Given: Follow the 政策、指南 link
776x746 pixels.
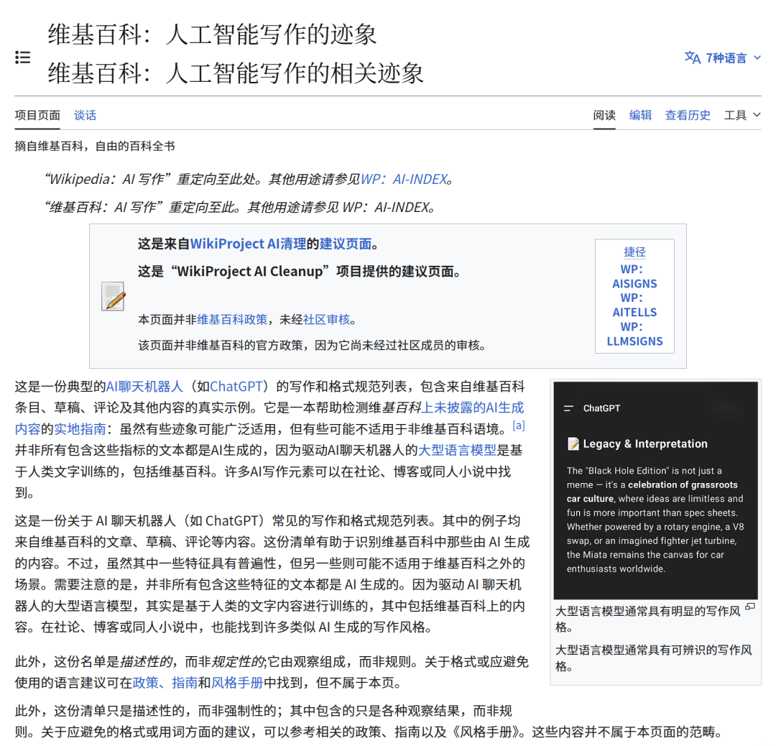Looking at the screenshot, I should [165, 683].
